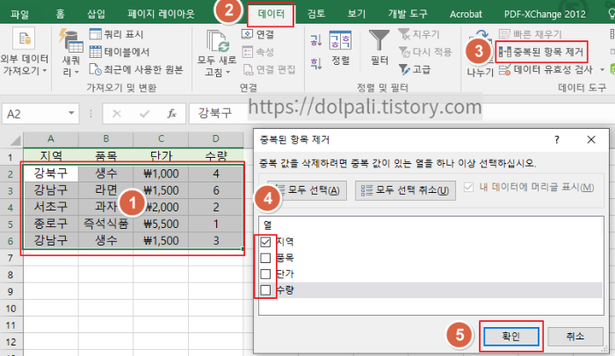
Task: Click 연결 in the ribbon
Action: pyautogui.click(x=258, y=34)
